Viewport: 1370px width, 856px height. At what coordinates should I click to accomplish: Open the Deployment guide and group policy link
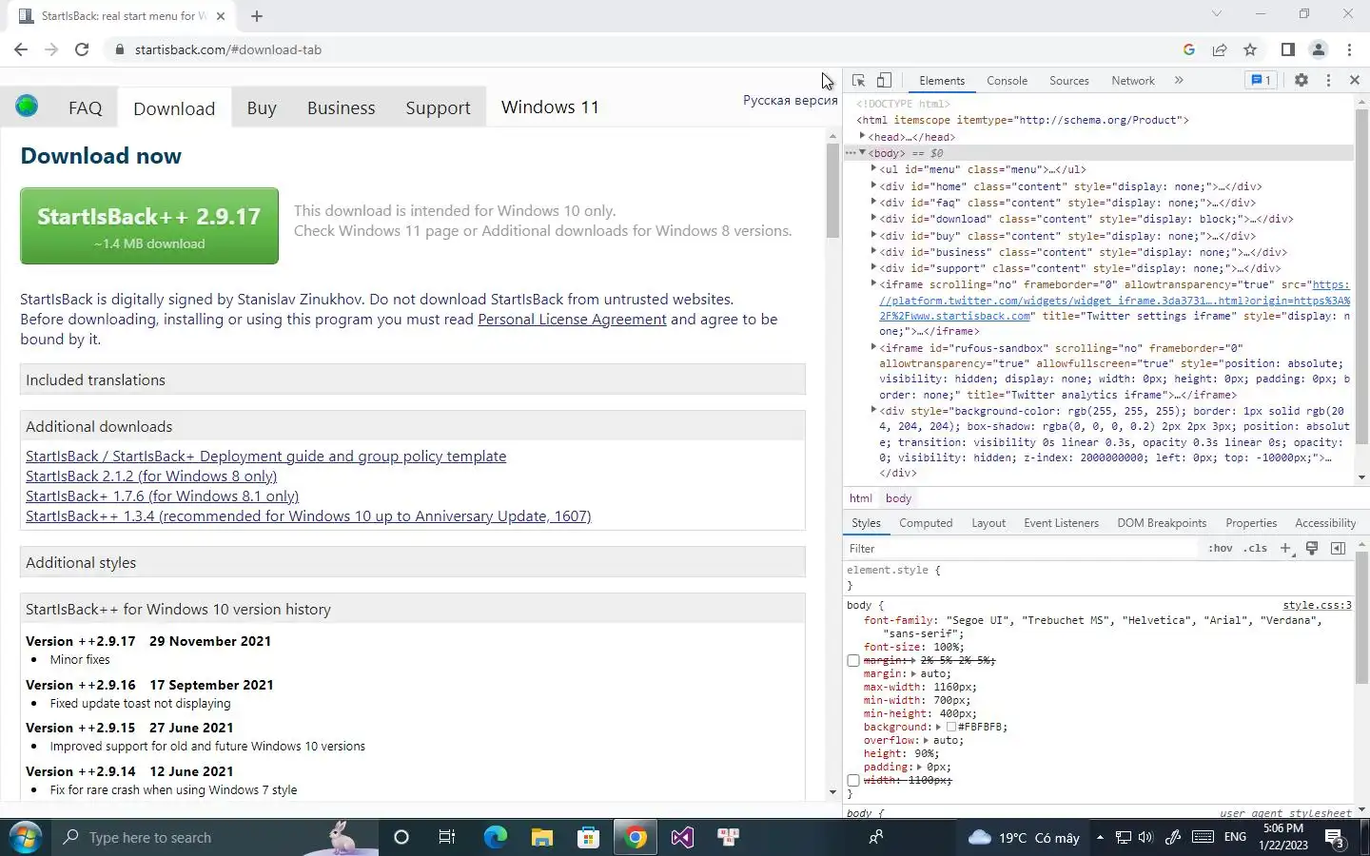[265, 457]
